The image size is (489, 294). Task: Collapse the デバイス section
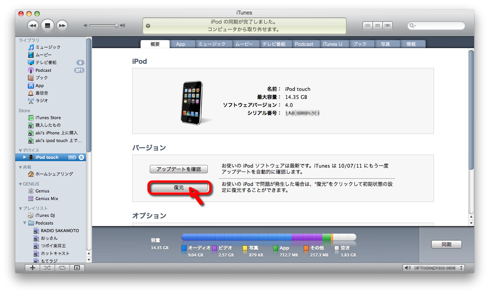[20, 150]
